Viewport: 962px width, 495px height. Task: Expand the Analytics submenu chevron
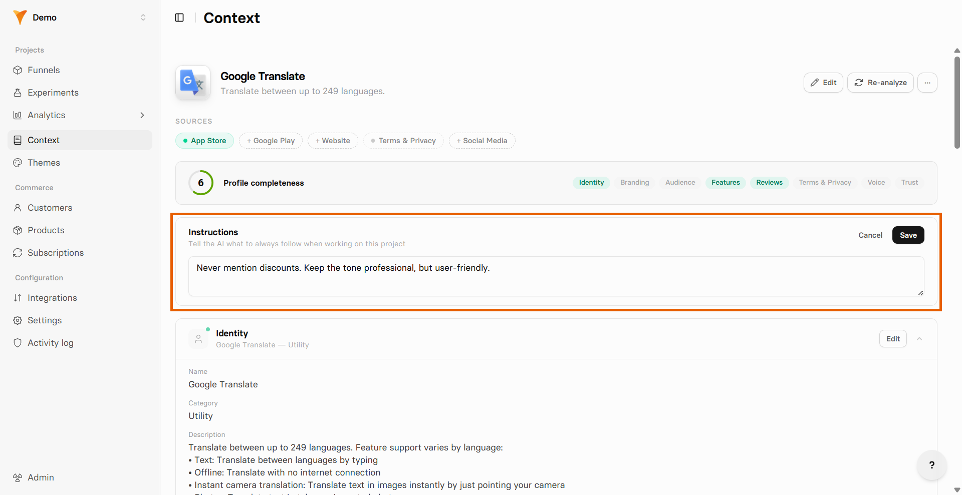click(x=142, y=115)
